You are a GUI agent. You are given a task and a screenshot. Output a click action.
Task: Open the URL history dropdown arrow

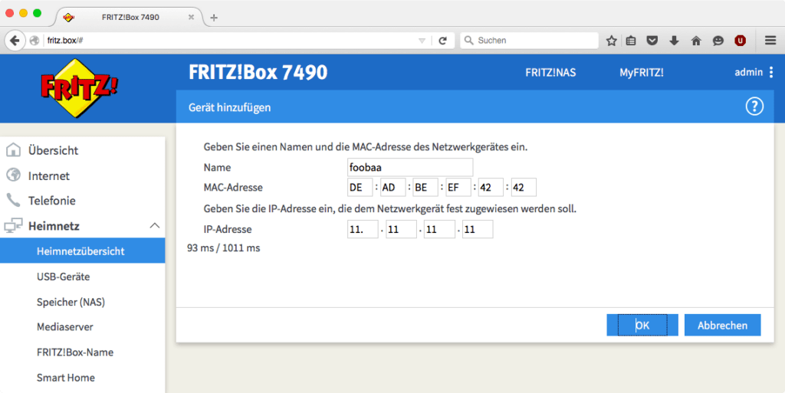pos(422,41)
